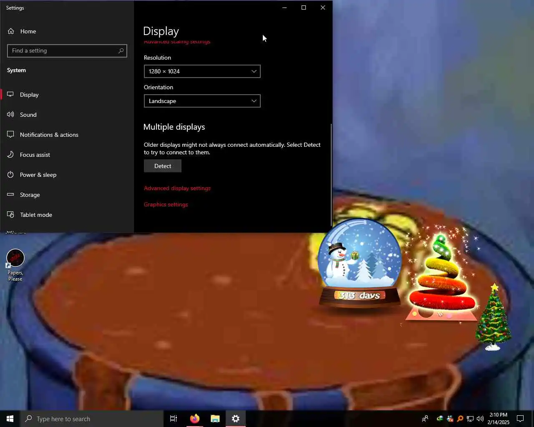Click the orange magnifier tray icon
Image resolution: width=534 pixels, height=427 pixels.
tap(460, 419)
